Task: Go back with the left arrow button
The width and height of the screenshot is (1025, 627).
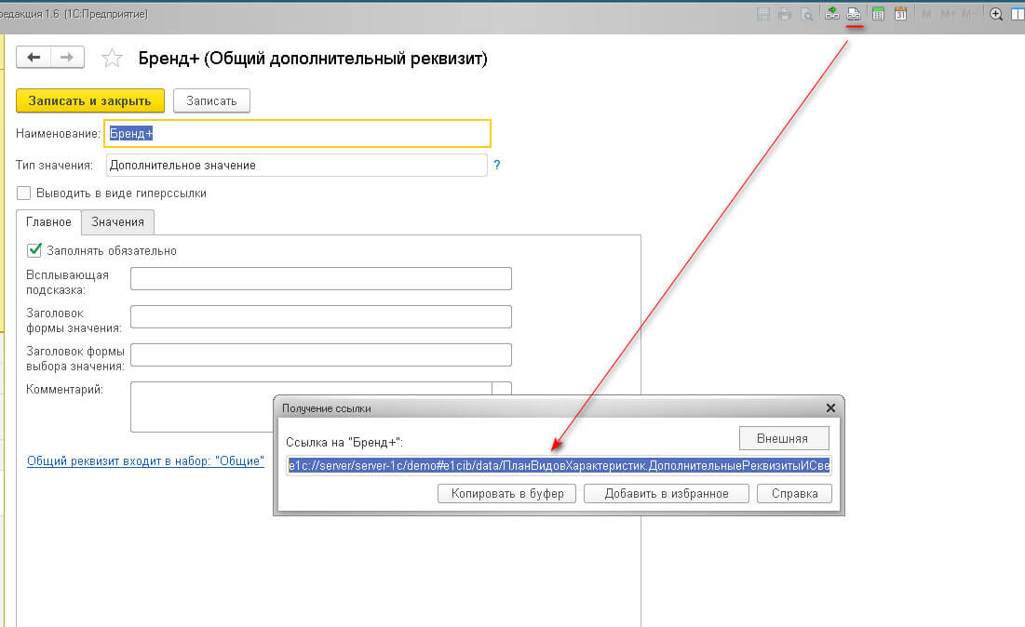Action: click(x=34, y=58)
